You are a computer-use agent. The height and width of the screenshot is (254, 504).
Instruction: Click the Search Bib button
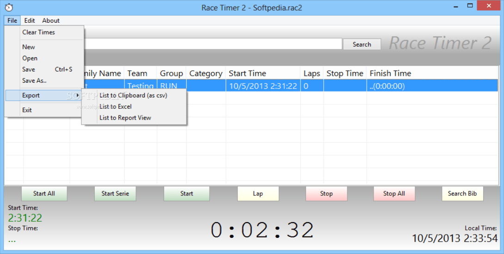point(462,194)
